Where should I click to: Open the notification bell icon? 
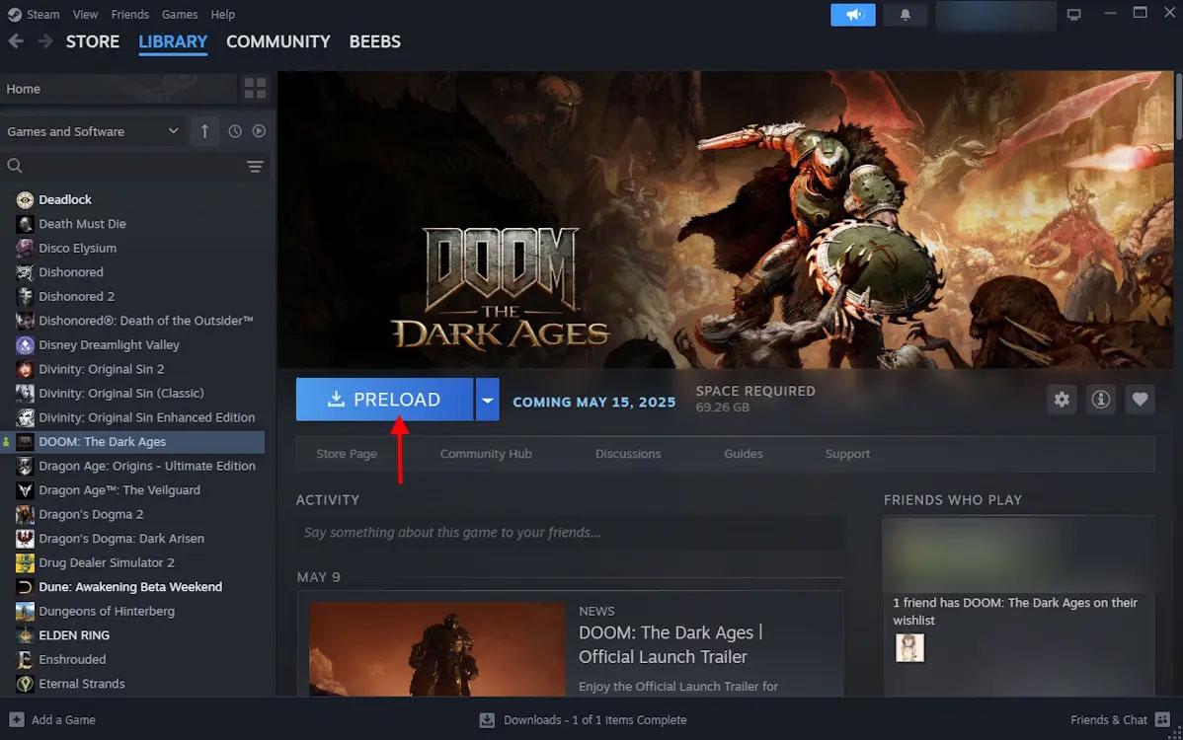click(x=905, y=14)
